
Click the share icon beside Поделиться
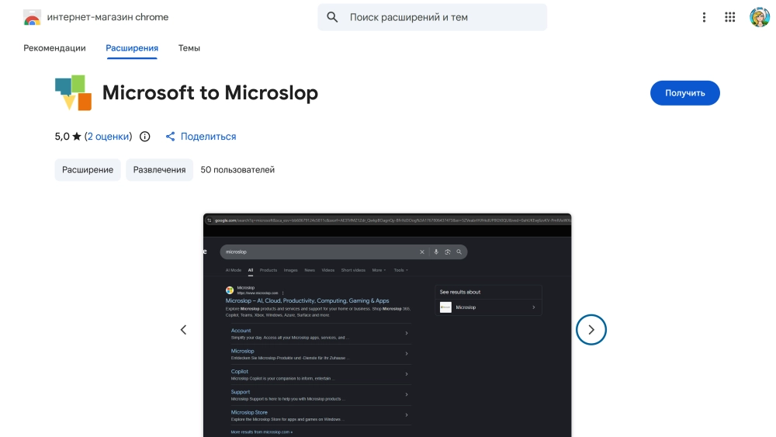click(171, 137)
